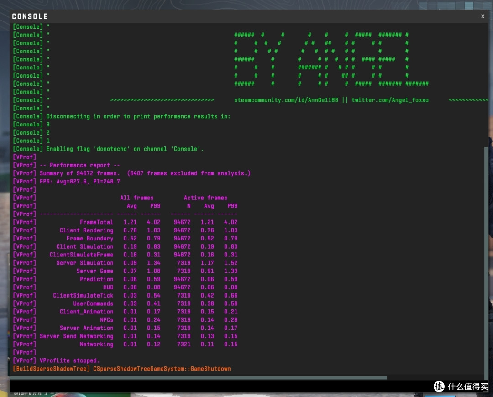
Task: Click the NPCs row label
Action: tap(106, 320)
